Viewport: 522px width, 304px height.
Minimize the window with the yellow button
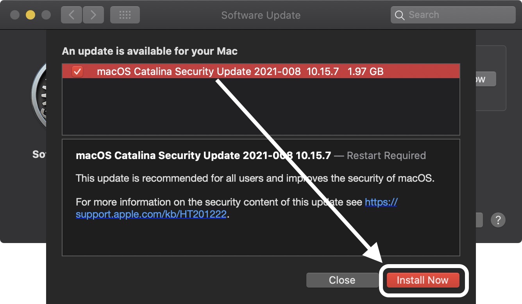tap(30, 15)
